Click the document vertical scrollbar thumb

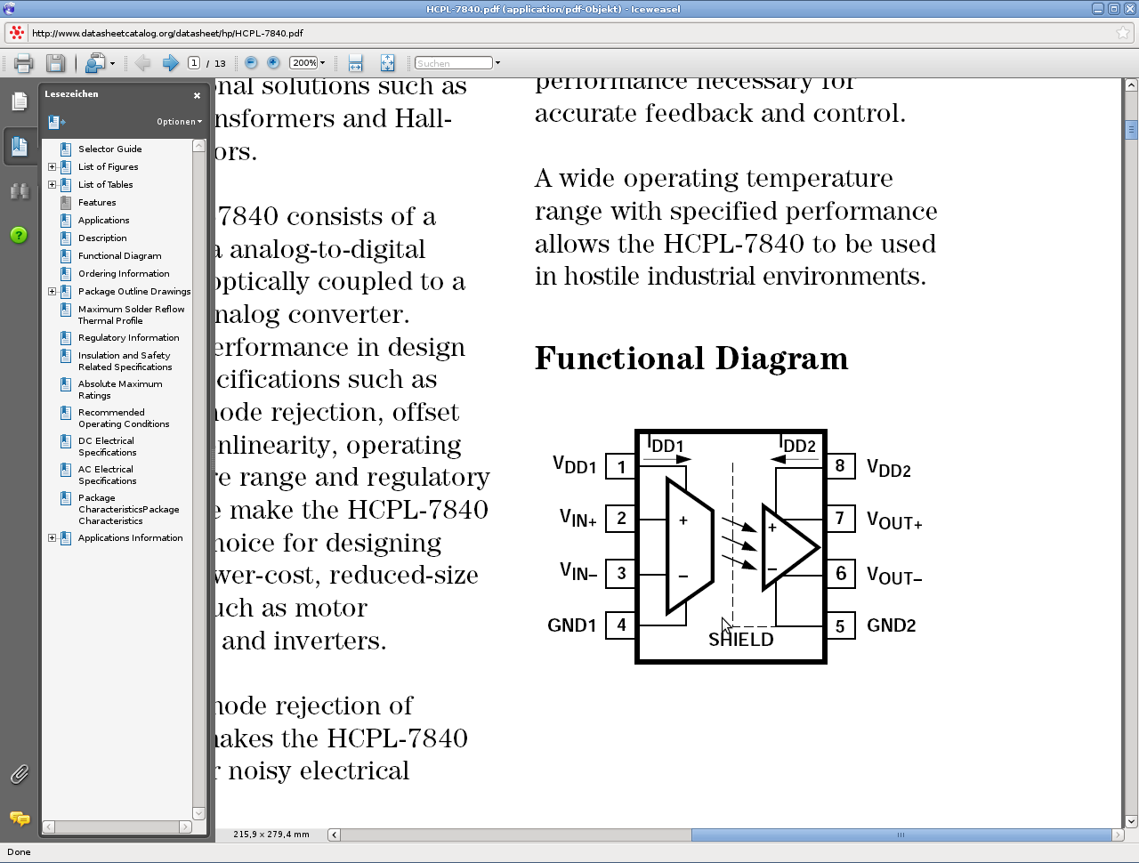pos(1131,130)
